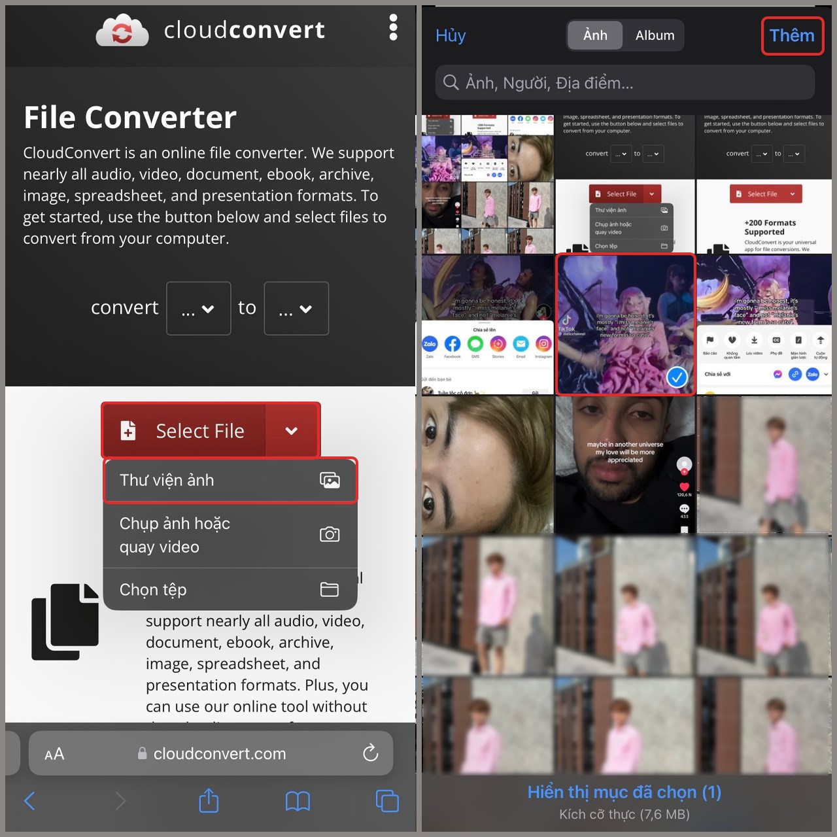Select thumbnail showing Lưu video options

click(x=764, y=324)
